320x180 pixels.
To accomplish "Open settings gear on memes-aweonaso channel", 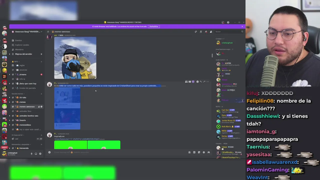I will click(41, 107).
